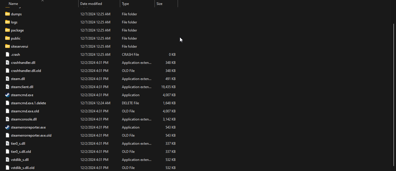Click the tier0_s.dll file icon
This screenshot has width=396, height=171.
8,143
